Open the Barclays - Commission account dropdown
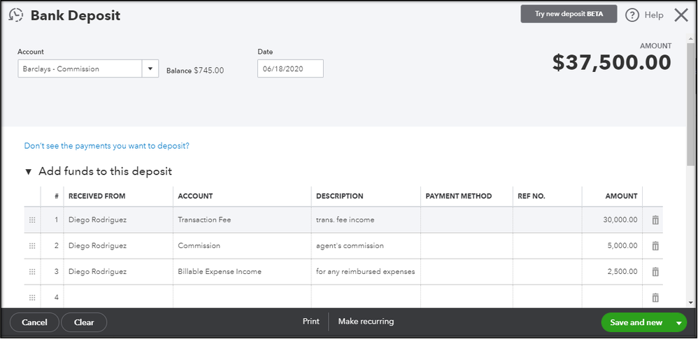 [150, 68]
